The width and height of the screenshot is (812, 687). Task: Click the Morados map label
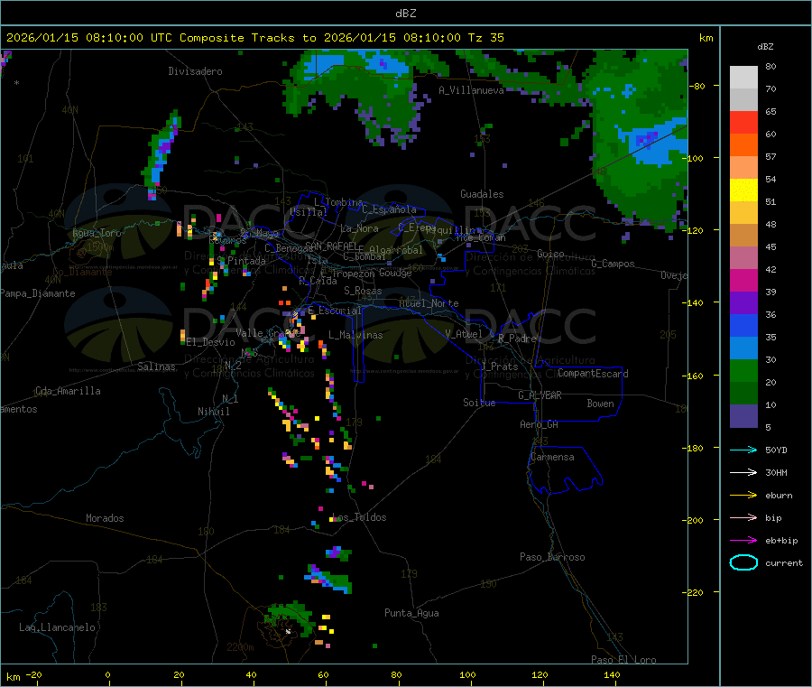click(x=105, y=518)
